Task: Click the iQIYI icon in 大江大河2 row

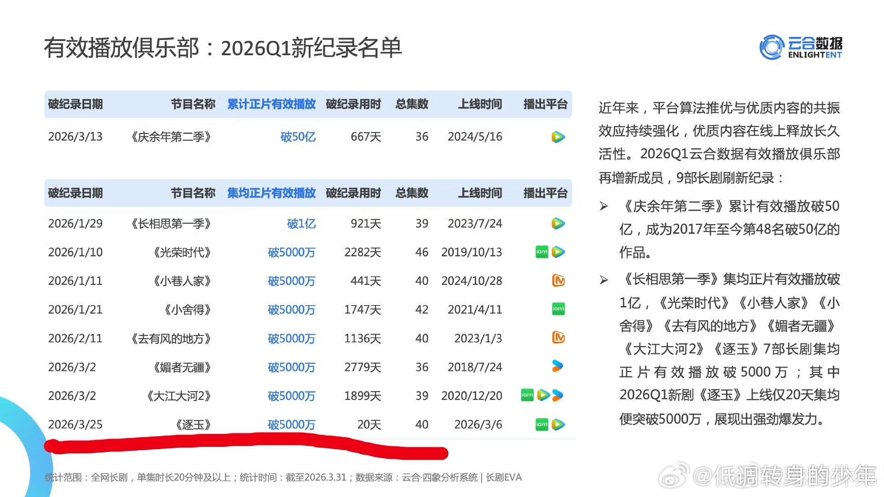Action: click(527, 395)
